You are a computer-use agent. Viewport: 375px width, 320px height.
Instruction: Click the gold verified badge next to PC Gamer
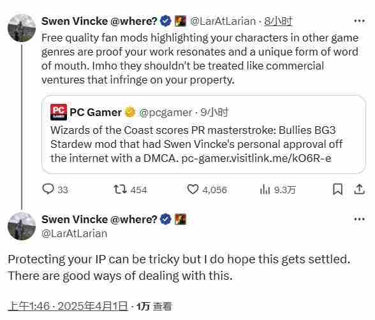(x=130, y=112)
